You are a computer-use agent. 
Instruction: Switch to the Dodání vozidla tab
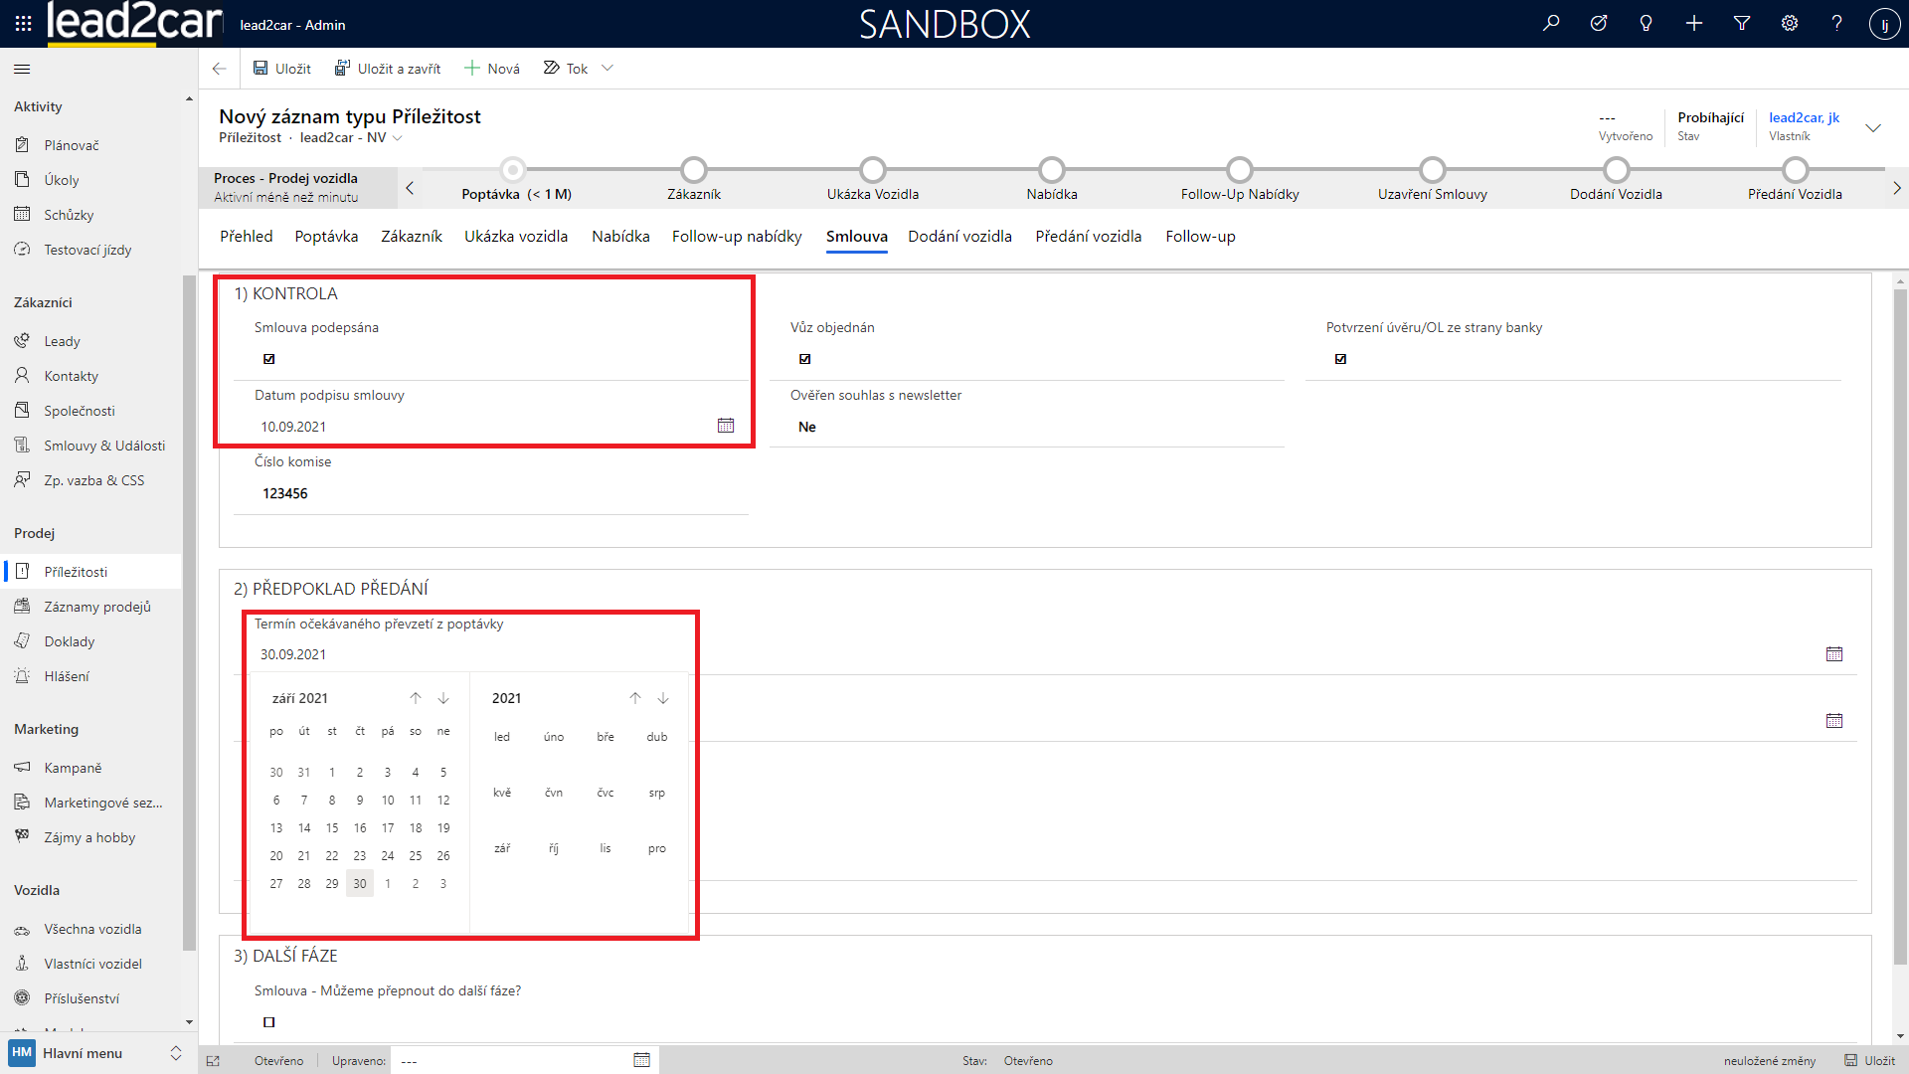(959, 237)
